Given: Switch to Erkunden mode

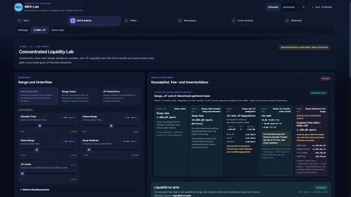Looking at the screenshot, I should [273, 7].
